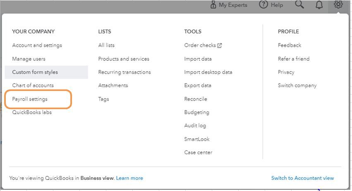Open My Experts
352x191 pixels.
coord(233,5)
